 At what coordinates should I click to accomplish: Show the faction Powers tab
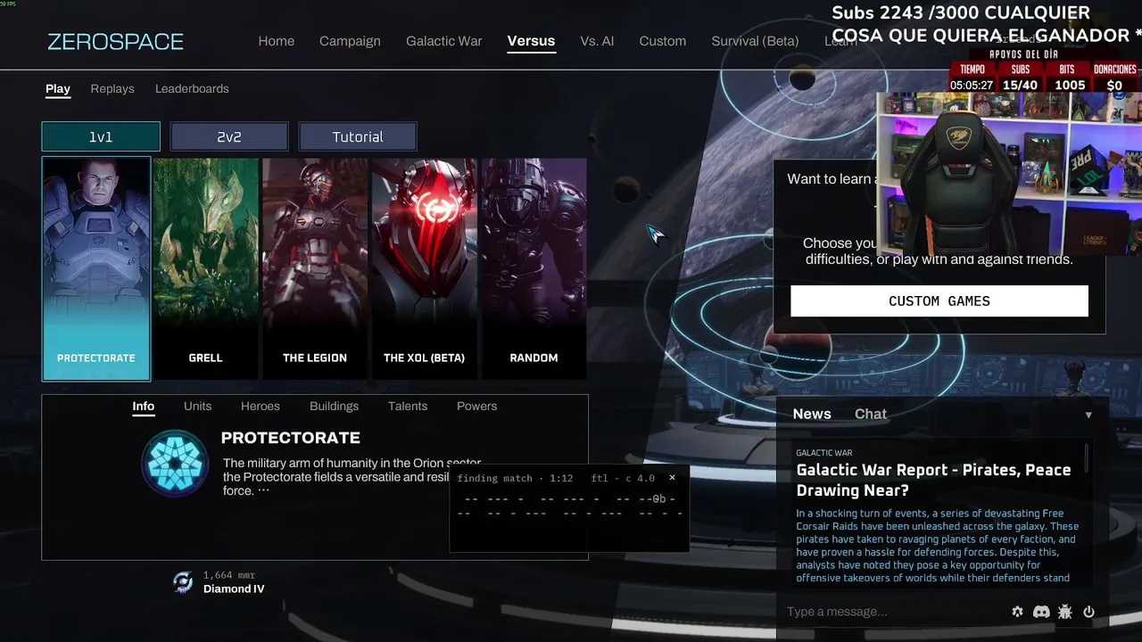point(476,407)
